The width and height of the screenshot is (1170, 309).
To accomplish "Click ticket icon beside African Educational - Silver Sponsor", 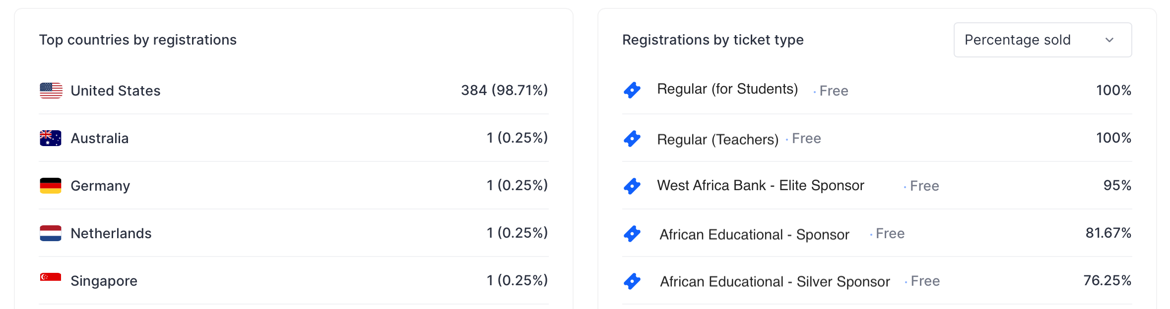I will point(632,281).
